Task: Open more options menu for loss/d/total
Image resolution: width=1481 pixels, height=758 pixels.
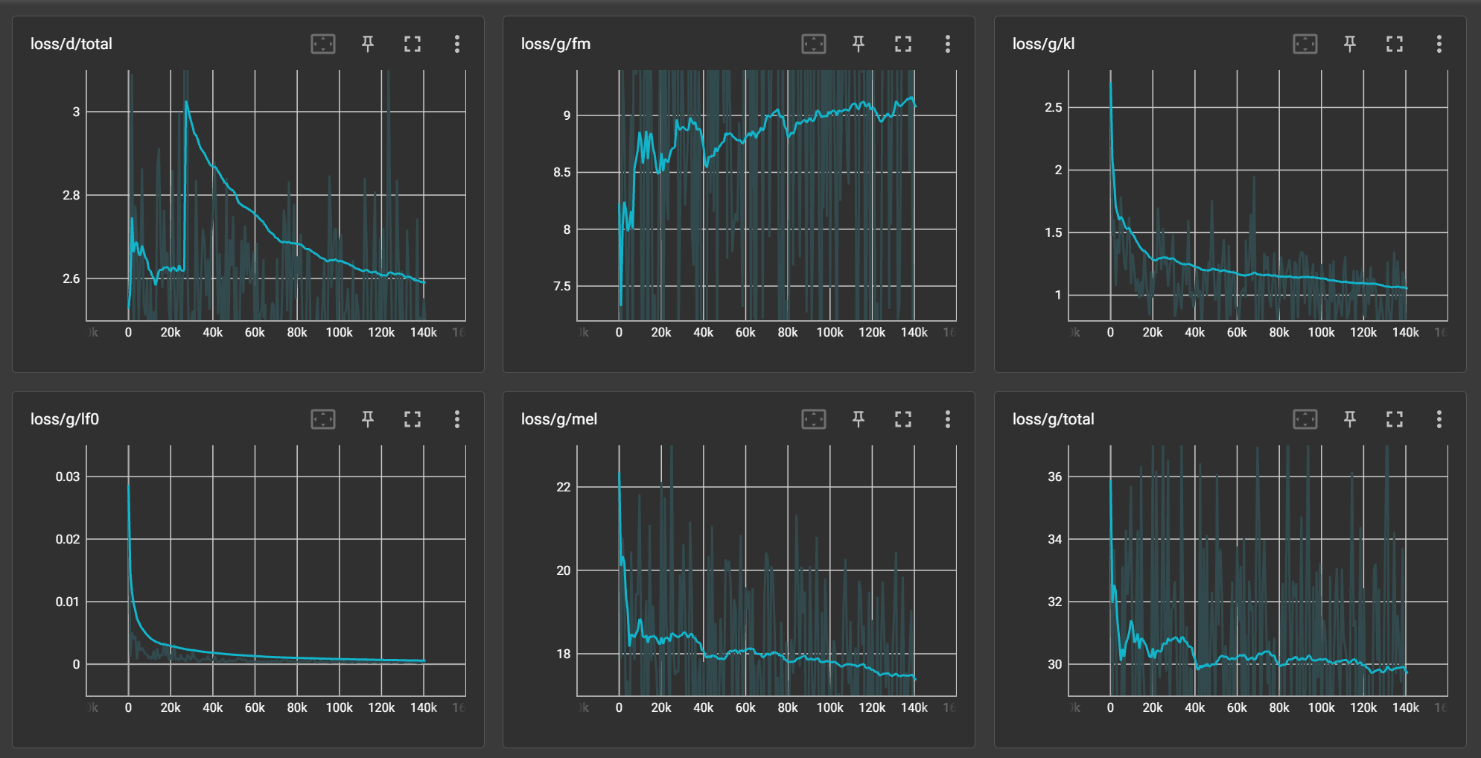Action: 457,44
